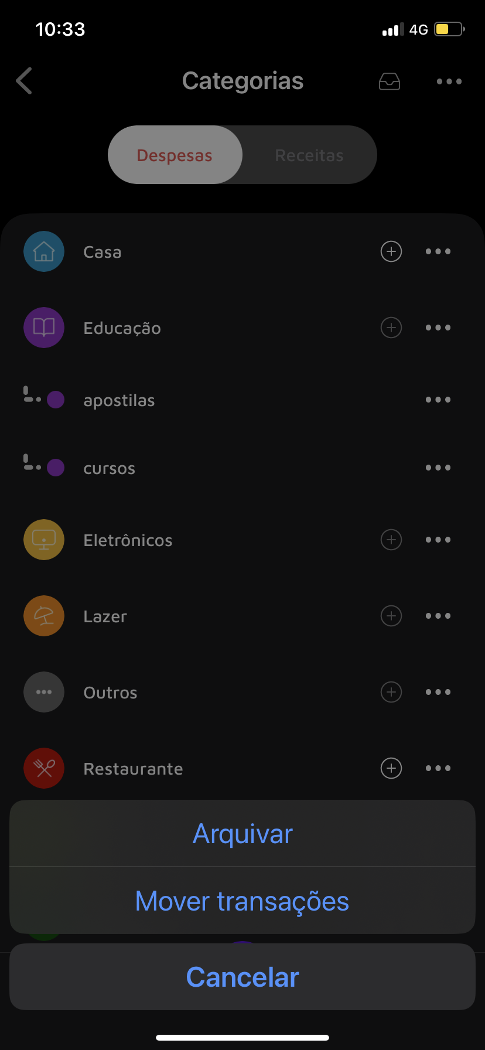Open options menu for Outros category
Image resolution: width=485 pixels, height=1050 pixels.
pyautogui.click(x=438, y=692)
